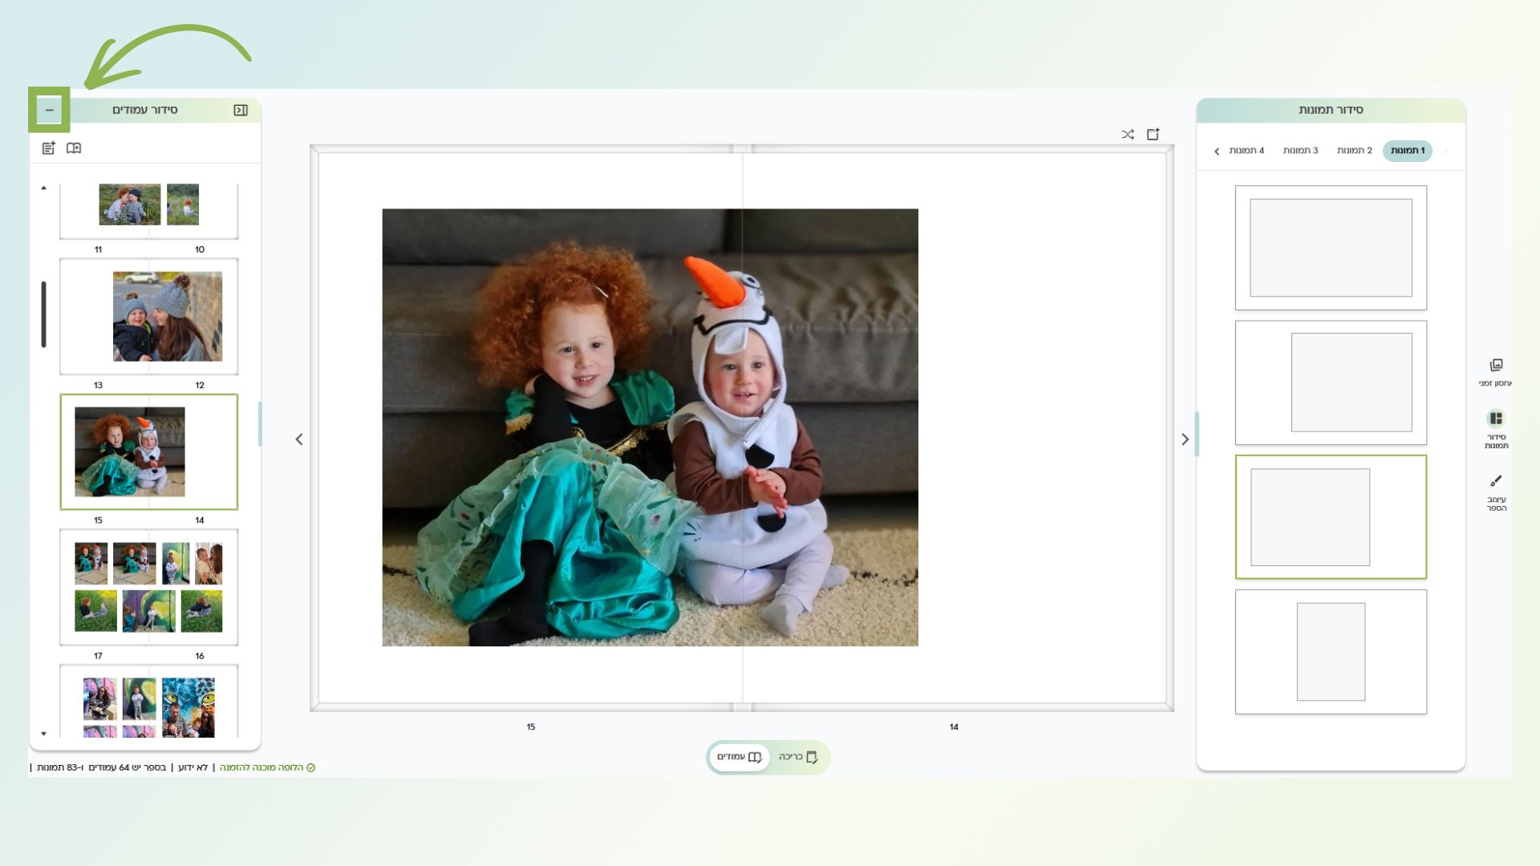The image size is (1540, 866).
Task: Add a new page to the book
Action: (x=48, y=148)
